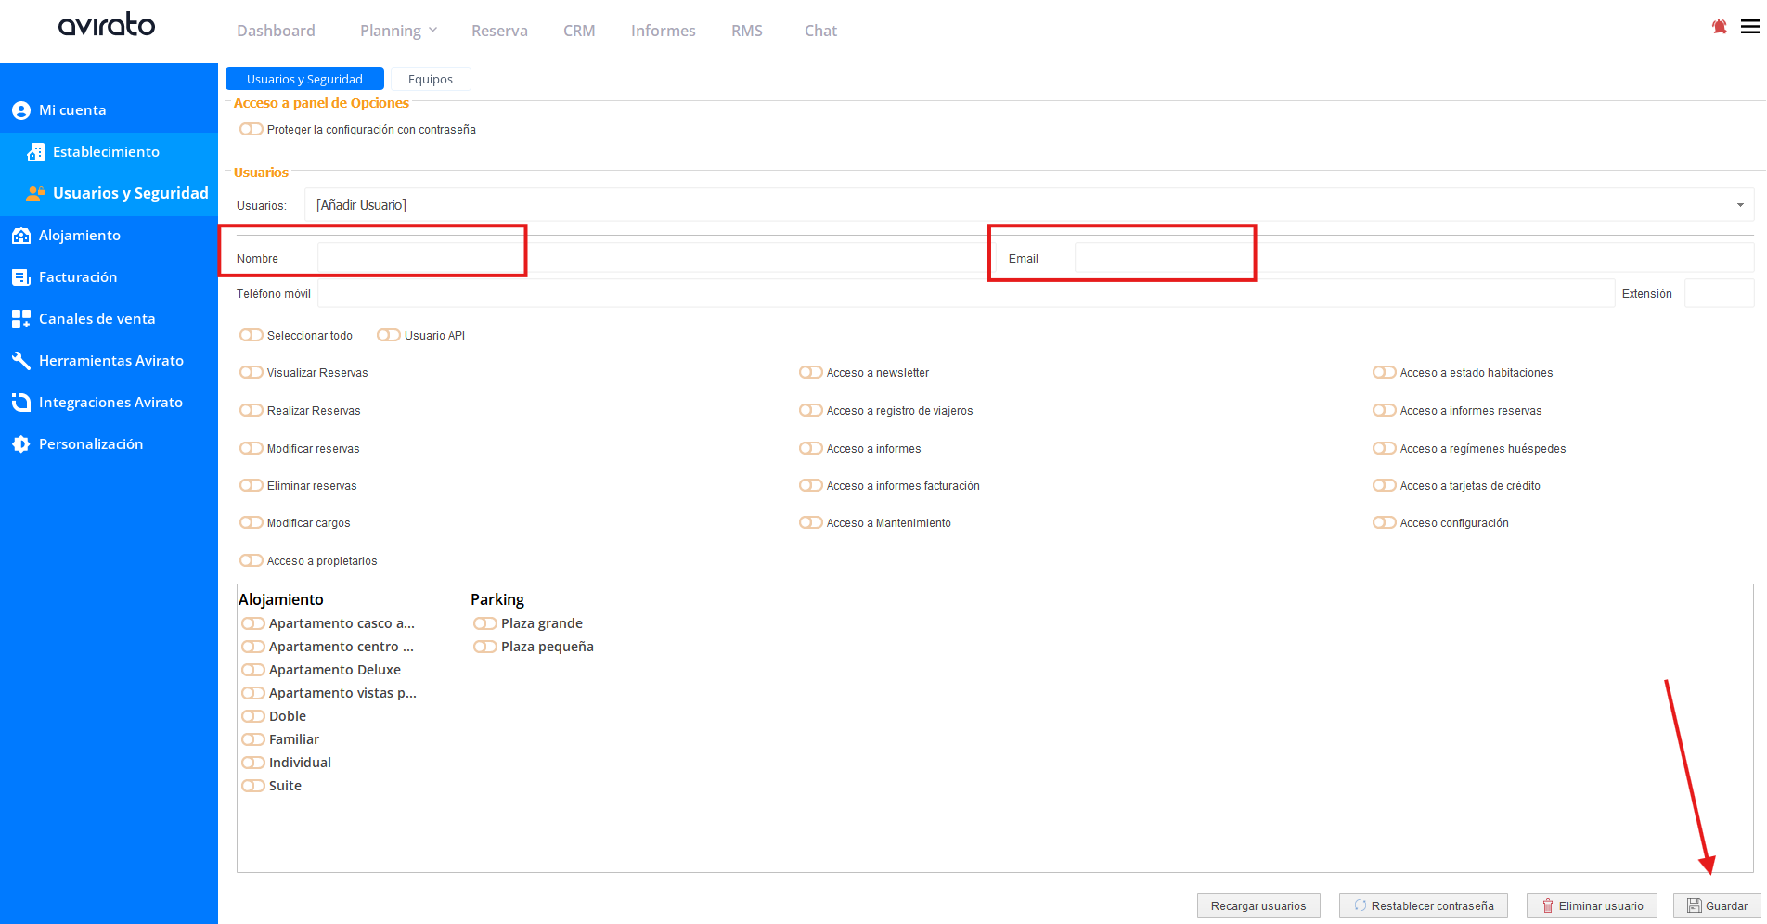Click the Personalización gear icon
1767x924 pixels.
click(x=21, y=444)
